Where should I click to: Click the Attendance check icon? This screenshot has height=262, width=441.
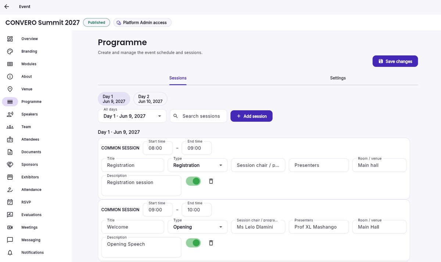10,190
